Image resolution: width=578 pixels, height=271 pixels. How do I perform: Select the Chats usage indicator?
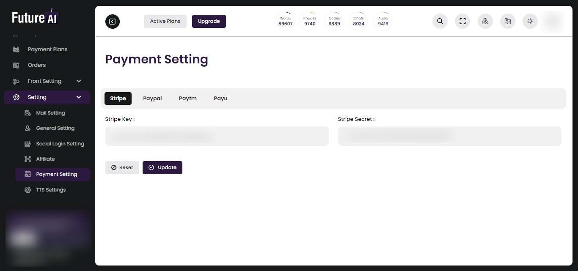358,21
